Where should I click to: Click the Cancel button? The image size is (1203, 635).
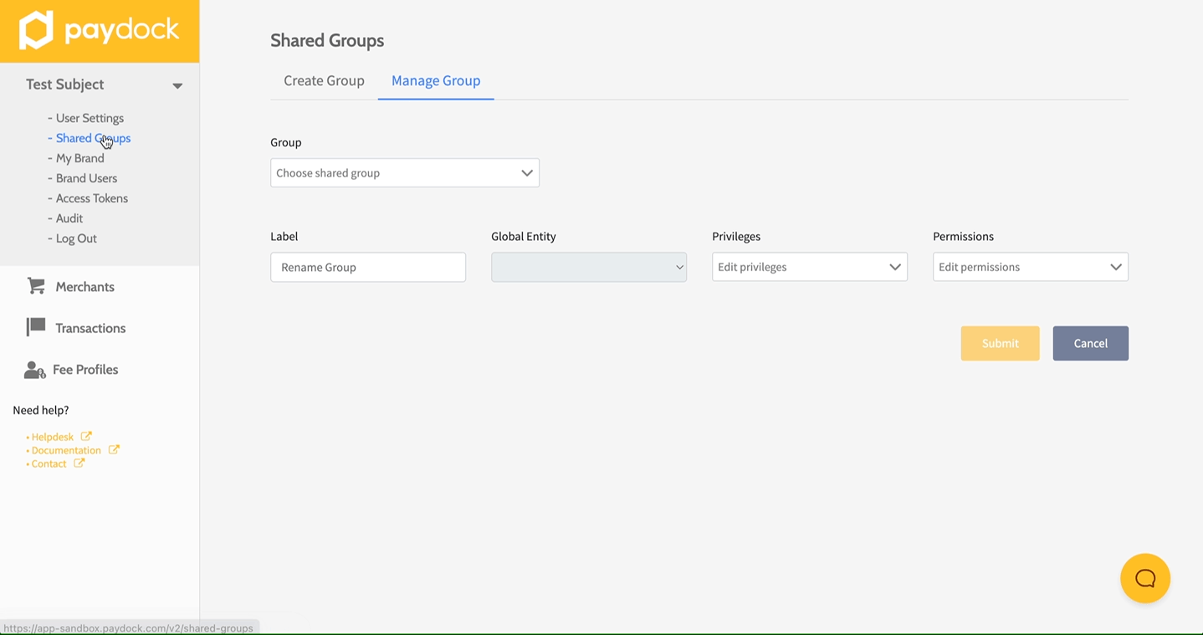point(1090,343)
